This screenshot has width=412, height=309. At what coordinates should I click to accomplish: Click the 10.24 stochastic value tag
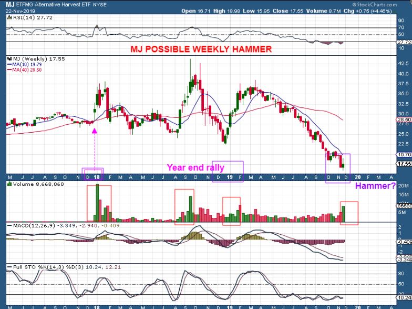405,298
